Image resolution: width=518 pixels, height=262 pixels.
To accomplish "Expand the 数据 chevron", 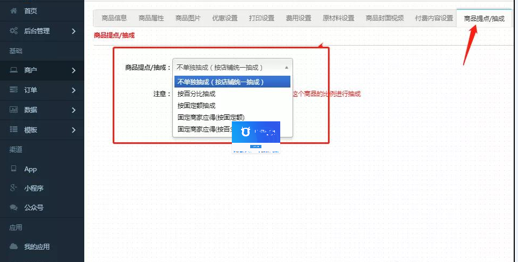I will [x=74, y=110].
